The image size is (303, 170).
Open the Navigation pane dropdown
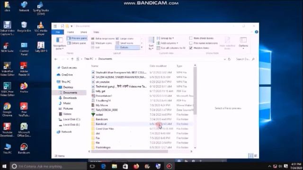point(59,44)
